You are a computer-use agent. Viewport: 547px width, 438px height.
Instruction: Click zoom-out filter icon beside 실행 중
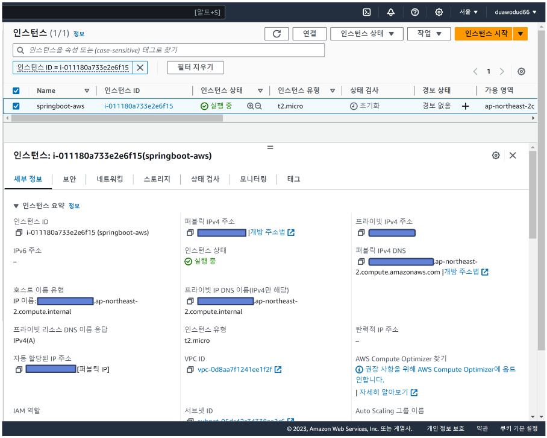[258, 106]
